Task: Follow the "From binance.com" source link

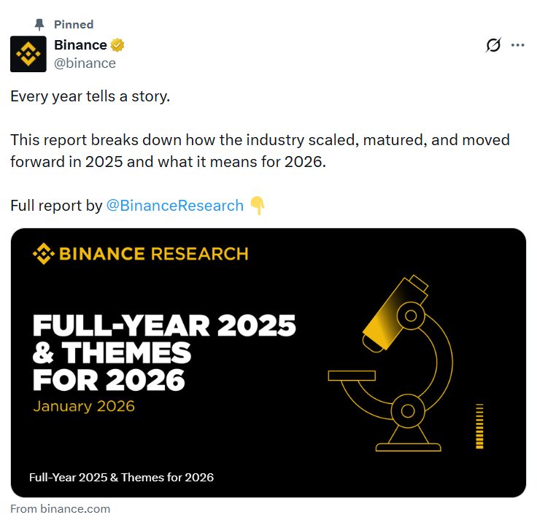Action: (61, 509)
